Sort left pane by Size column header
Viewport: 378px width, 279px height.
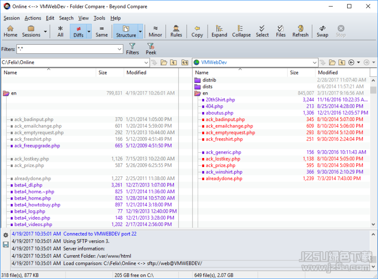click(x=110, y=72)
